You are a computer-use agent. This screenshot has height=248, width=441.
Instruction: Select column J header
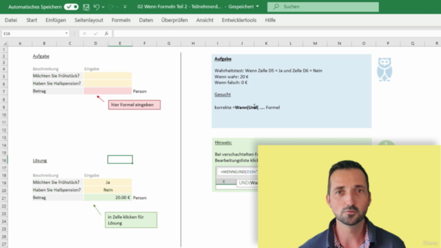point(242,43)
